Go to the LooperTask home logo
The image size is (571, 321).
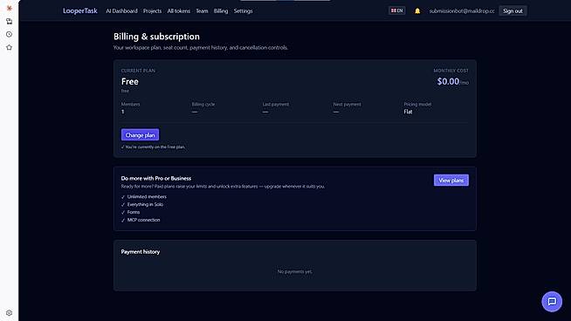point(80,11)
